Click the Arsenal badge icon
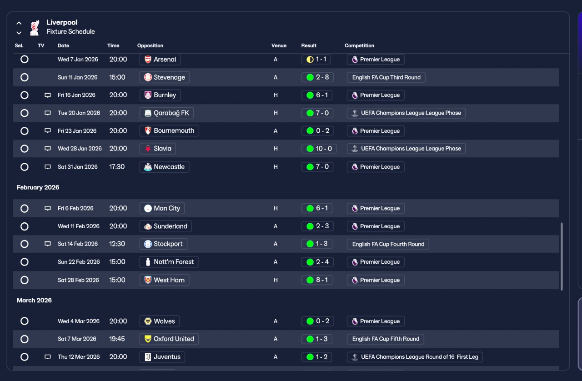The image size is (582, 381). (148, 60)
